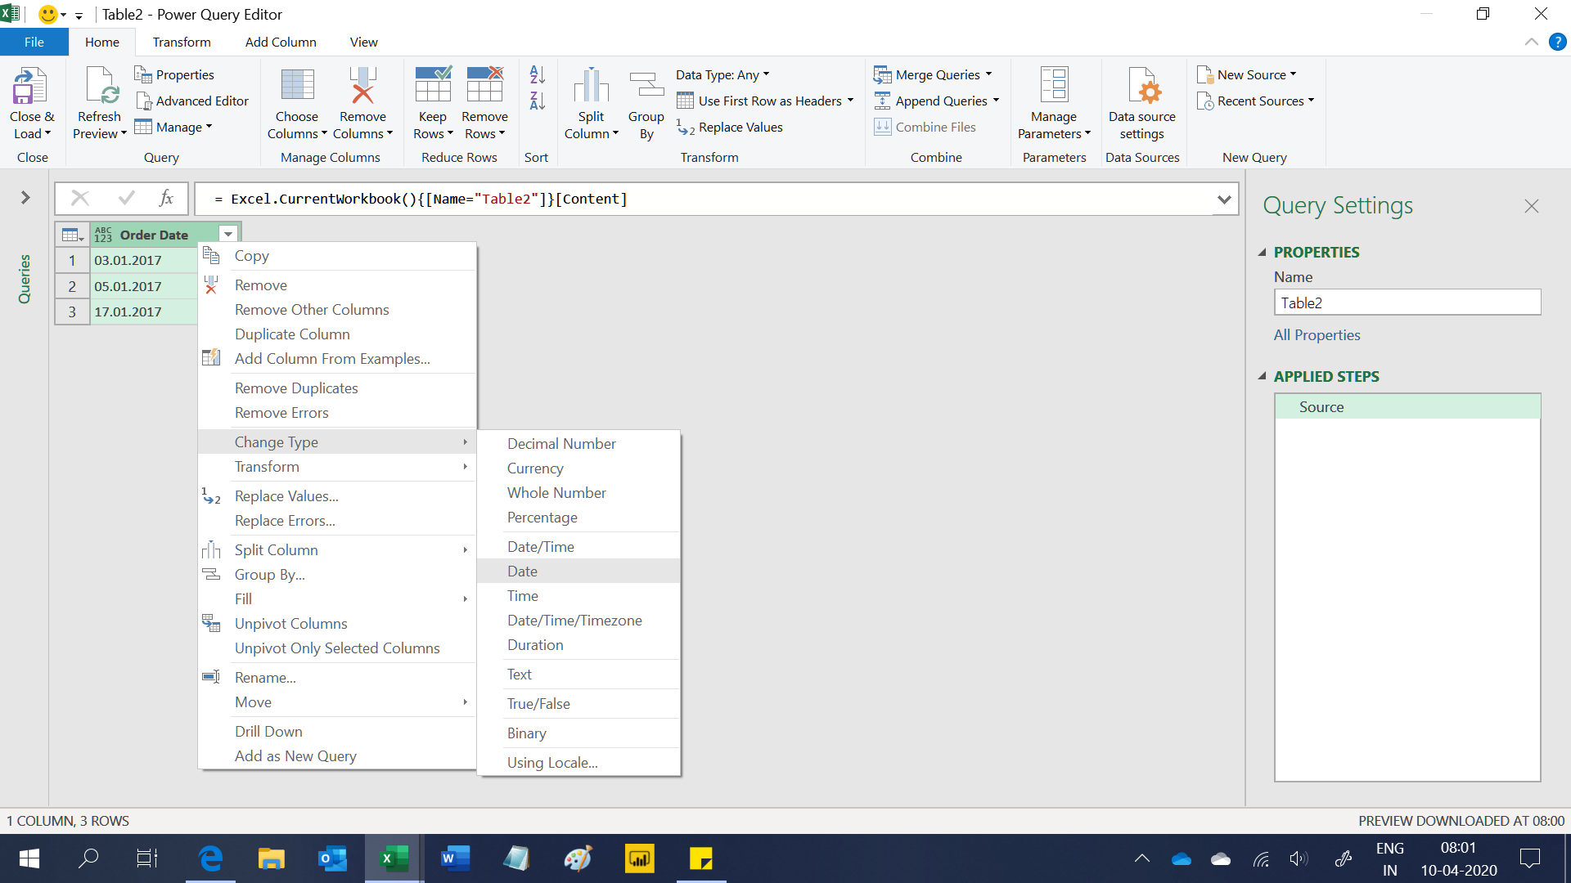The image size is (1571, 883).
Task: Open the New Source dropdown
Action: (x=1247, y=74)
